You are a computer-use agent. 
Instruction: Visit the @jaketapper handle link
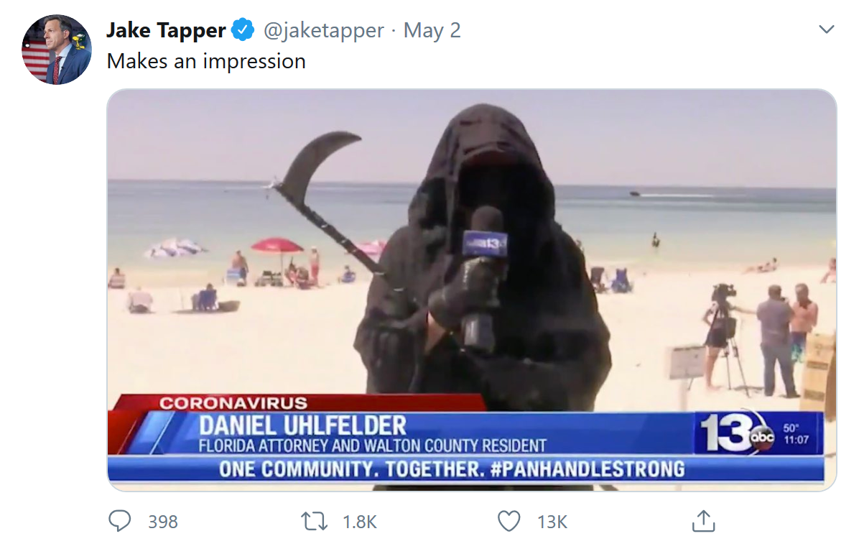324,30
